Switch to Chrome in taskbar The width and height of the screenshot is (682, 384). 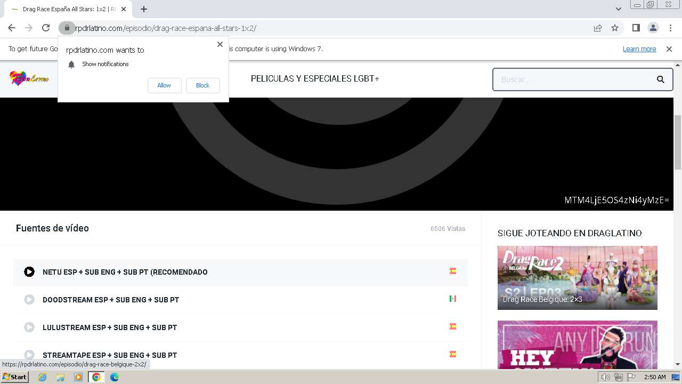point(96,377)
